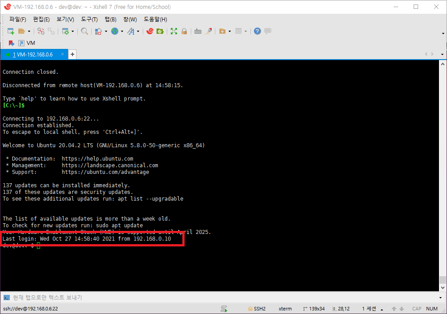
Task: Click the https://landscape.canonical.com link
Action: point(110,165)
